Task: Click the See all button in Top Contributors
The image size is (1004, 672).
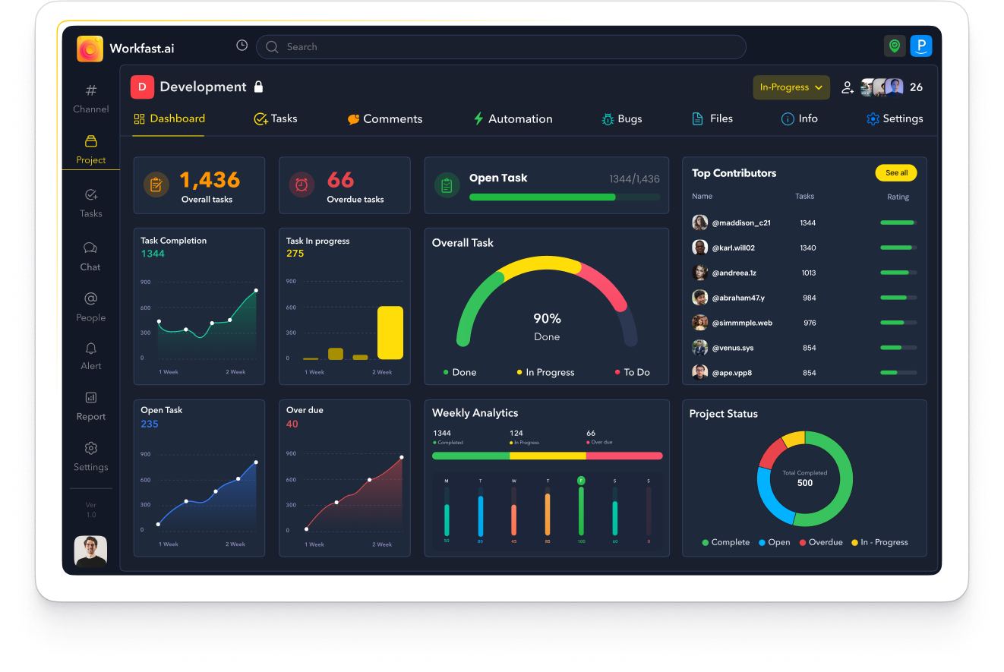Action: coord(896,173)
